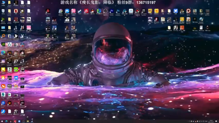This screenshot has height=123, width=219.
Task: Open the MuMu emulator shortcut
Action: click(x=67, y=12)
